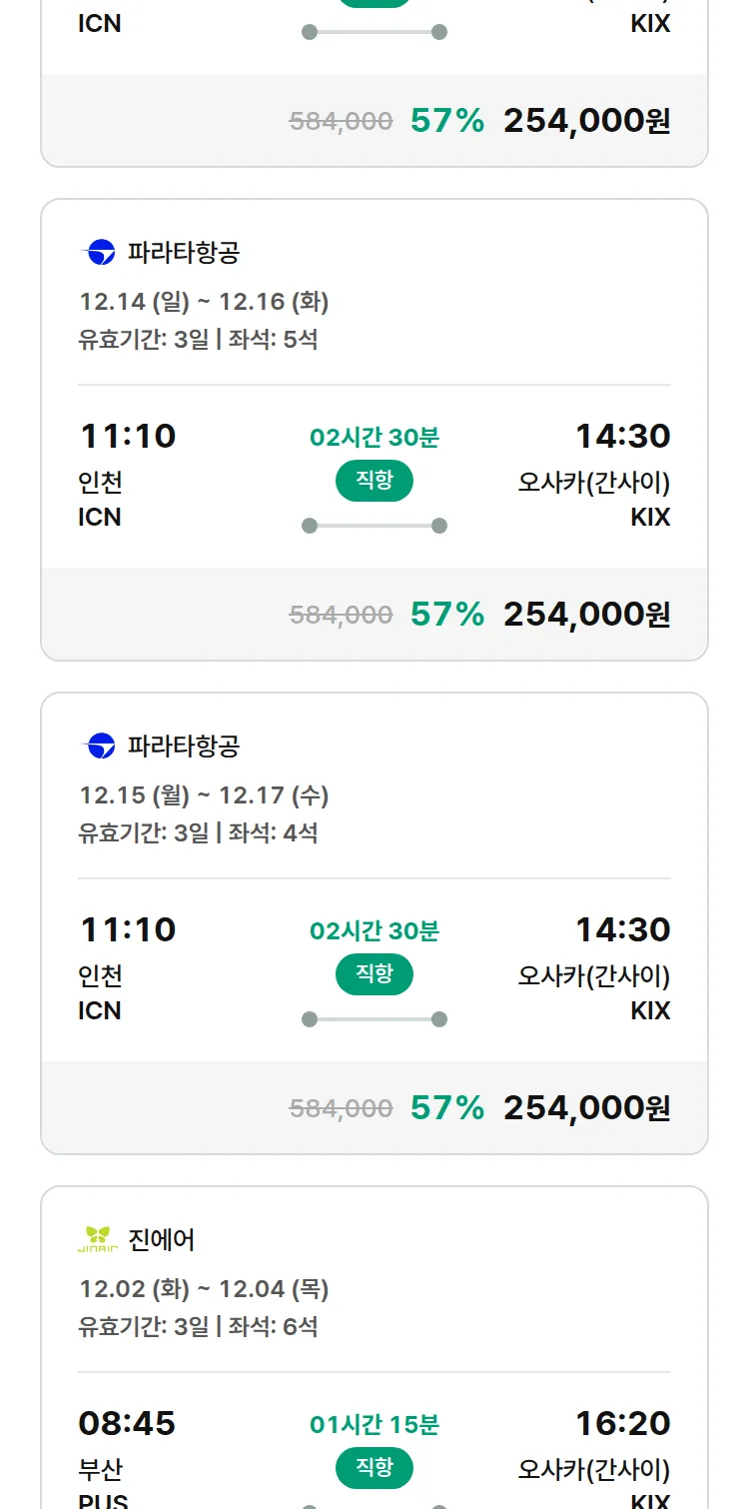
Task: Open the 진에어 airline name
Action: (162, 1240)
